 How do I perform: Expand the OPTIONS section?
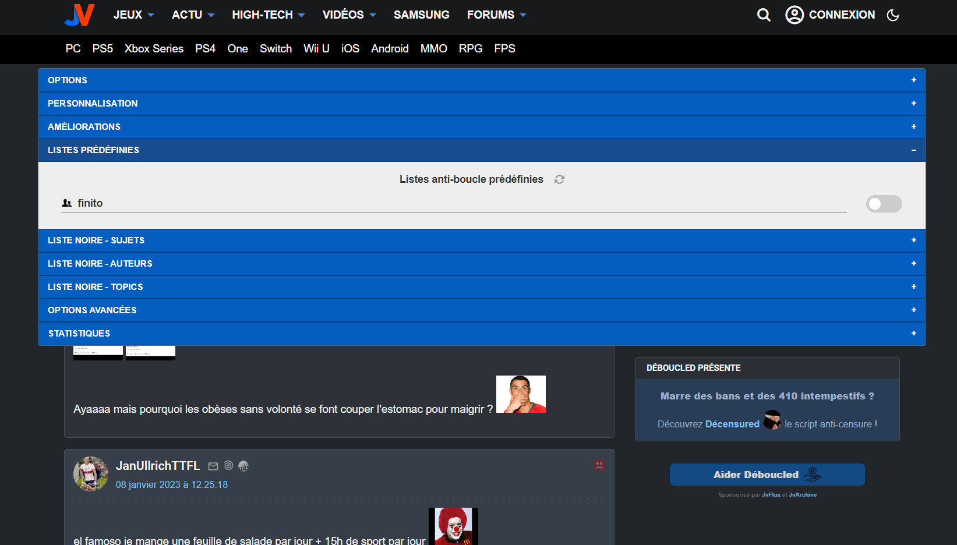482,80
